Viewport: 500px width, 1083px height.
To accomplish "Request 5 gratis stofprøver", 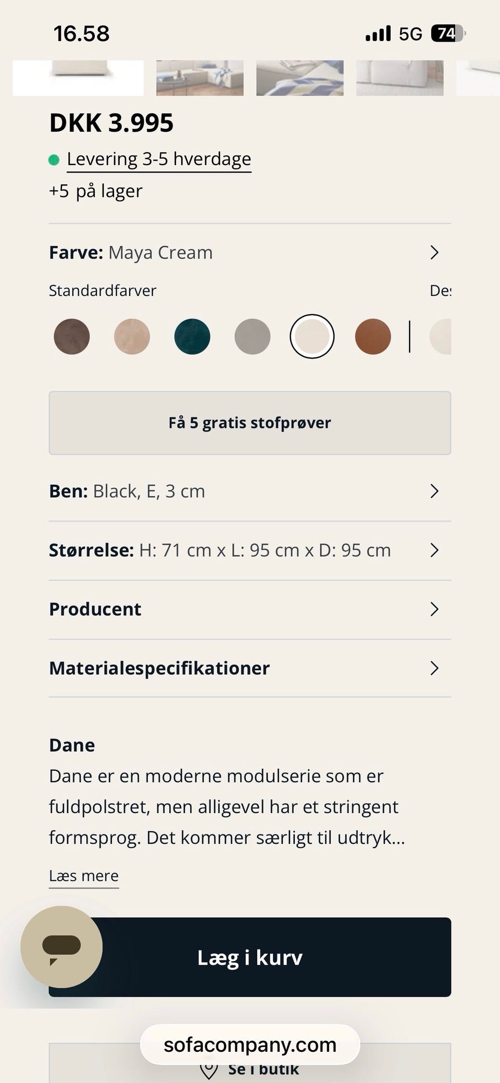I will tap(249, 423).
